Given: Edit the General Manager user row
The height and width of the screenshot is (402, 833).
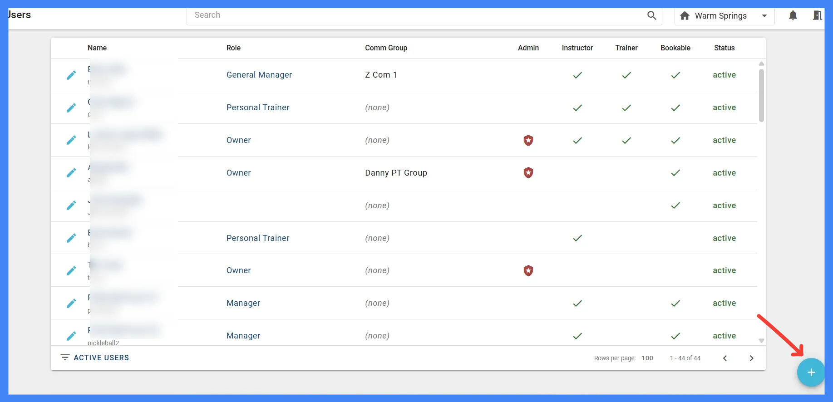Looking at the screenshot, I should tap(71, 75).
